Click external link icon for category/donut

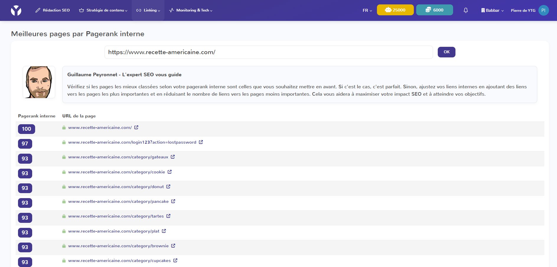point(168,187)
